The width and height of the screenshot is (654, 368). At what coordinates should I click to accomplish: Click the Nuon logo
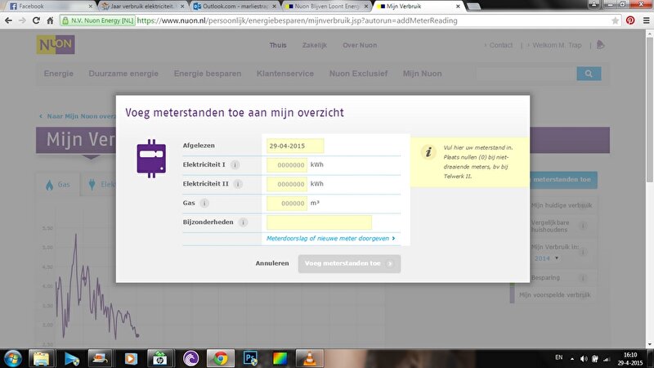pyautogui.click(x=56, y=45)
